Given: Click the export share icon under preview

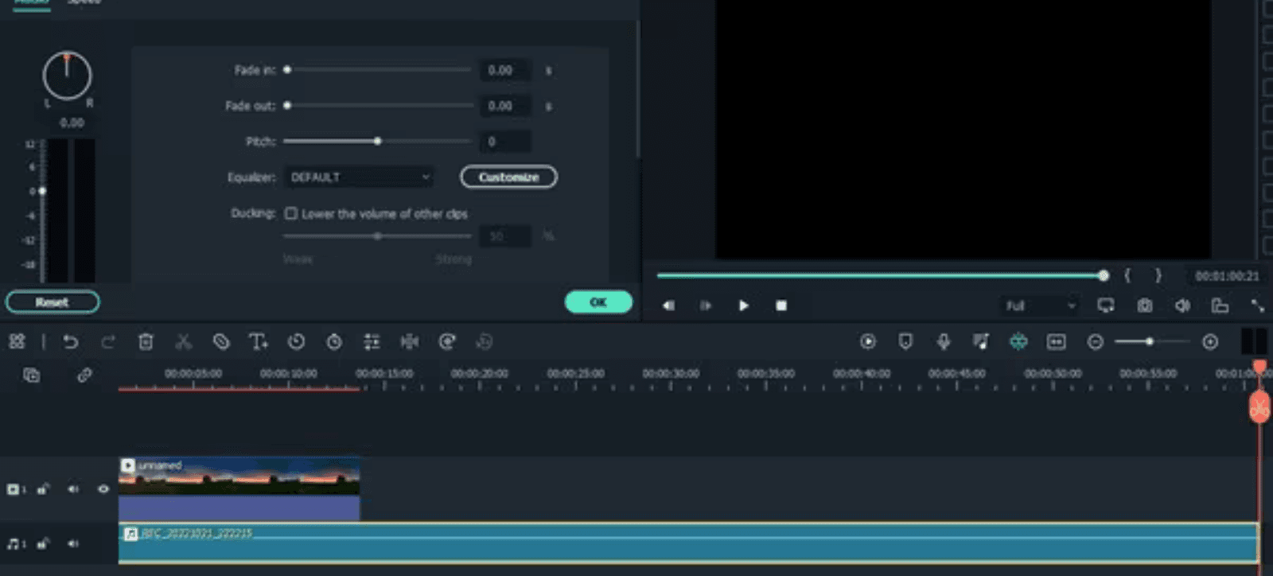Looking at the screenshot, I should point(1220,306).
